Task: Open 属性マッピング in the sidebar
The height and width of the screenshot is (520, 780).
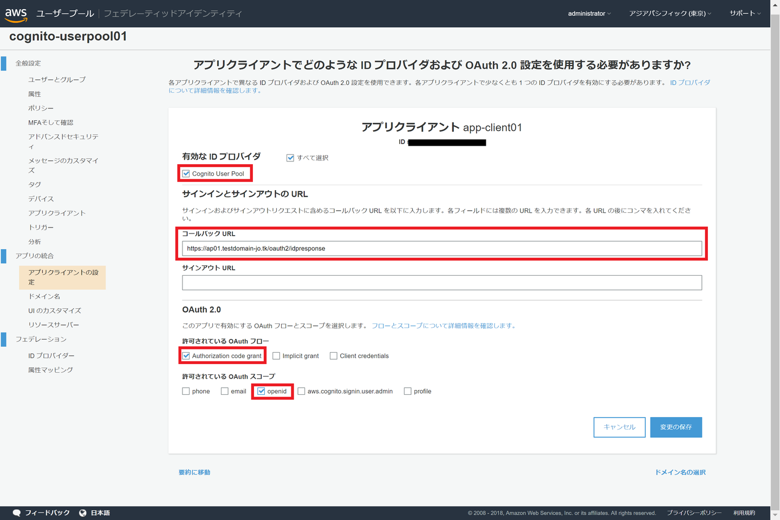Action: (50, 370)
